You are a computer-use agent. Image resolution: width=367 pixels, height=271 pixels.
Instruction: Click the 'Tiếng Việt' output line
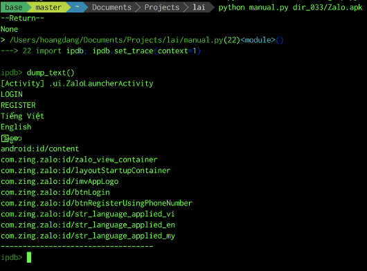click(x=22, y=116)
